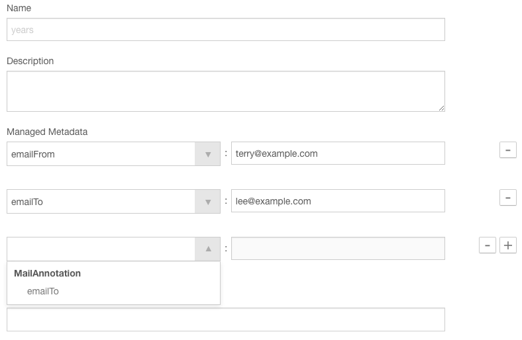
Task: Edit the lee@example.com value field
Action: 338,200
